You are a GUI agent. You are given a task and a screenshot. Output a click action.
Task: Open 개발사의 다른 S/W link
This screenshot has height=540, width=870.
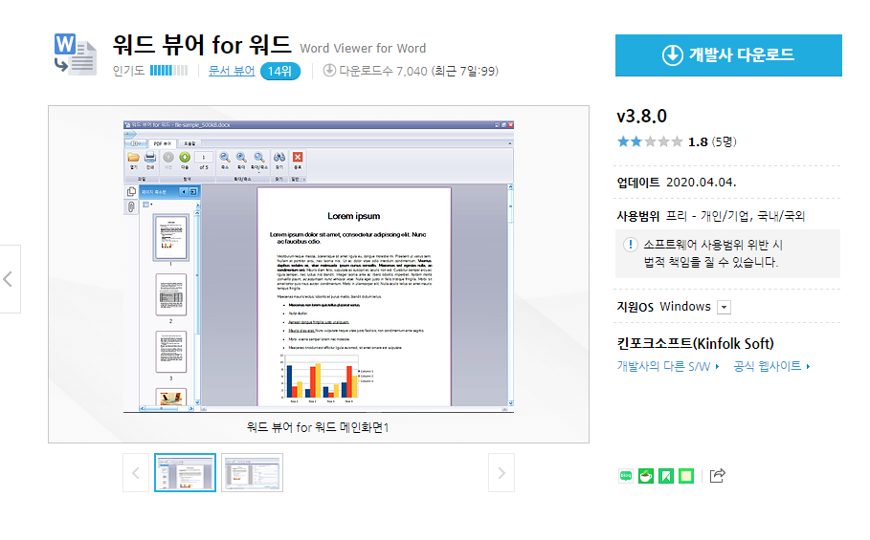point(668,366)
